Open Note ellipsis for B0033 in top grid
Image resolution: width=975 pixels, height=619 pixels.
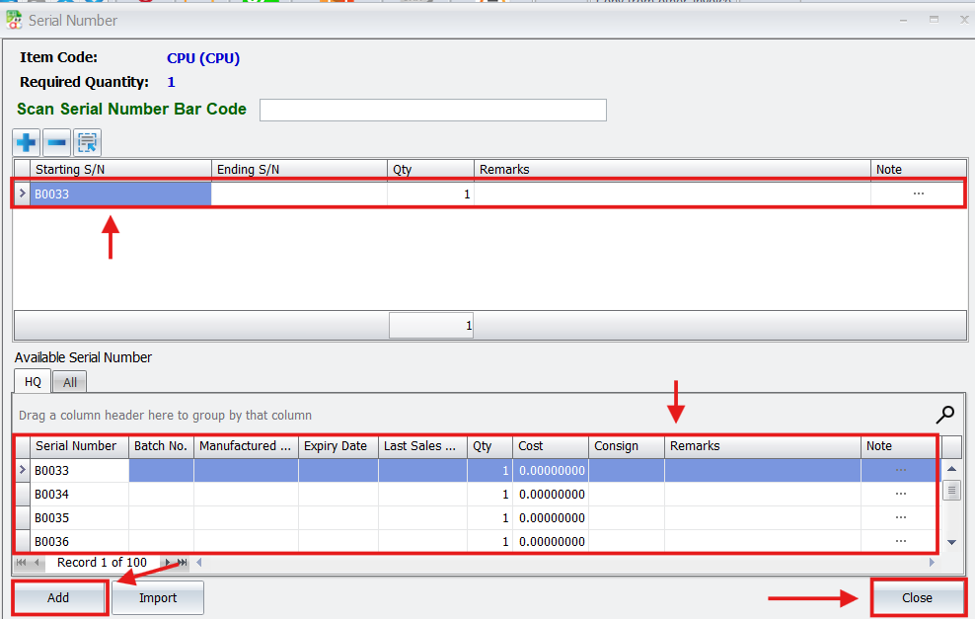pos(918,194)
